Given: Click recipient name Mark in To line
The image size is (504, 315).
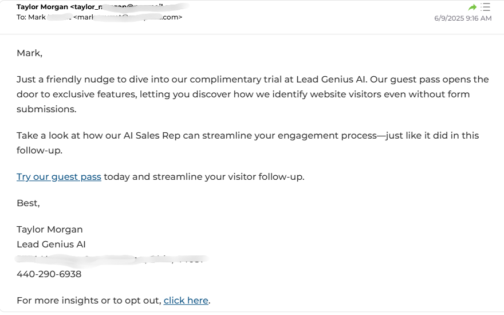Looking at the screenshot, I should click(37, 17).
